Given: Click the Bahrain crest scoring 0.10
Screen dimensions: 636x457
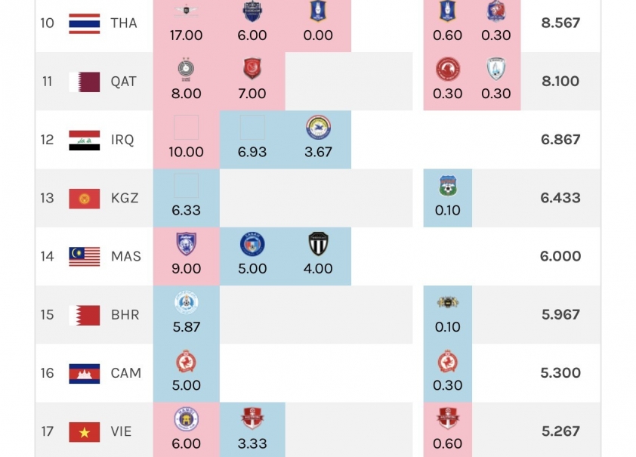Looking at the screenshot, I should [x=447, y=302].
